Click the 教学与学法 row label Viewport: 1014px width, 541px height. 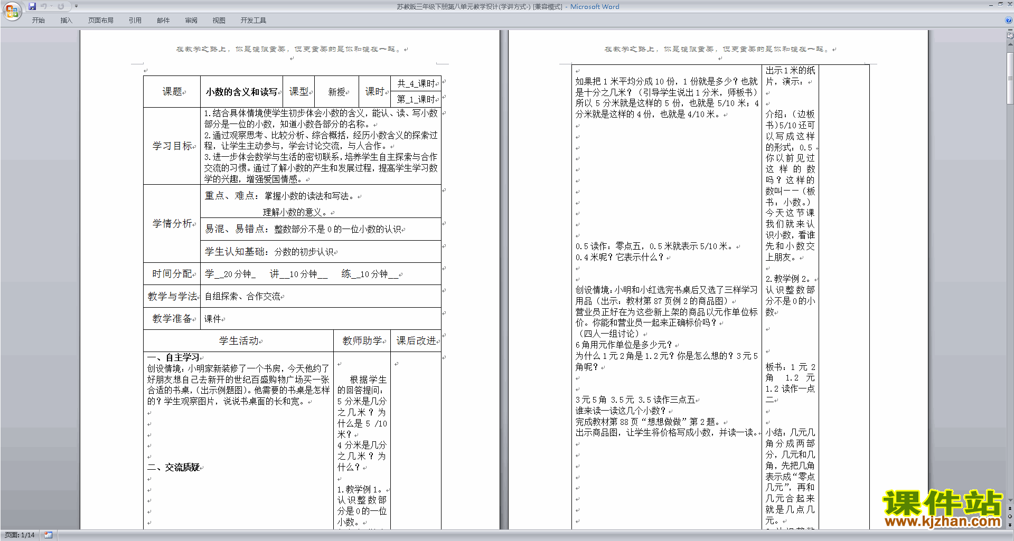(172, 297)
